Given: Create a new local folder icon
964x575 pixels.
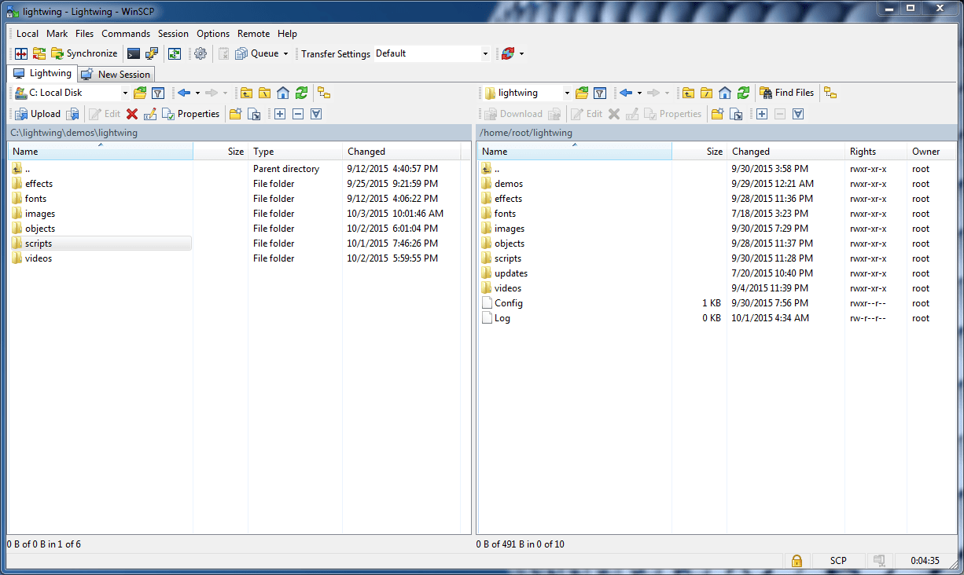Looking at the screenshot, I should [235, 114].
